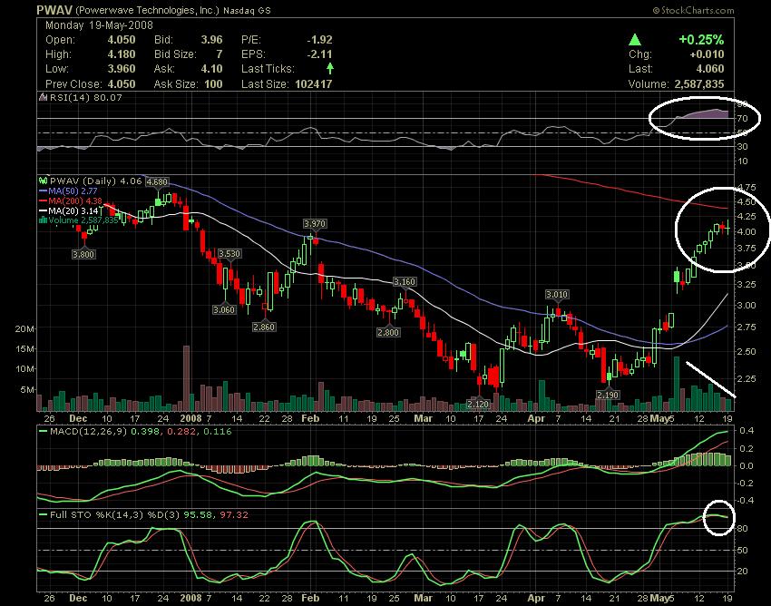Click the Powerwave Technologies, Inc. company name
The image size is (771, 606).
click(x=147, y=10)
